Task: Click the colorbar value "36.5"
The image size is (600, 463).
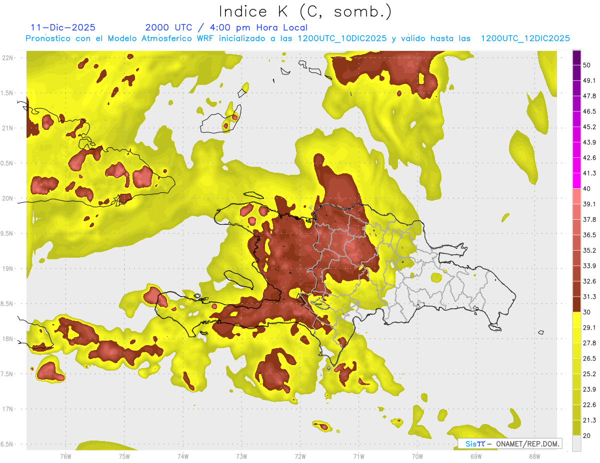Action: pos(589,235)
